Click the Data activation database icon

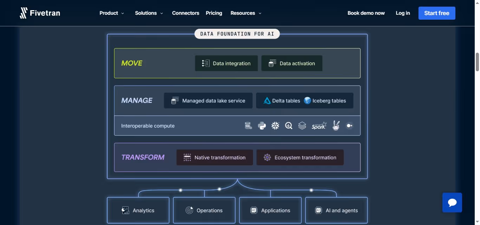(x=272, y=63)
